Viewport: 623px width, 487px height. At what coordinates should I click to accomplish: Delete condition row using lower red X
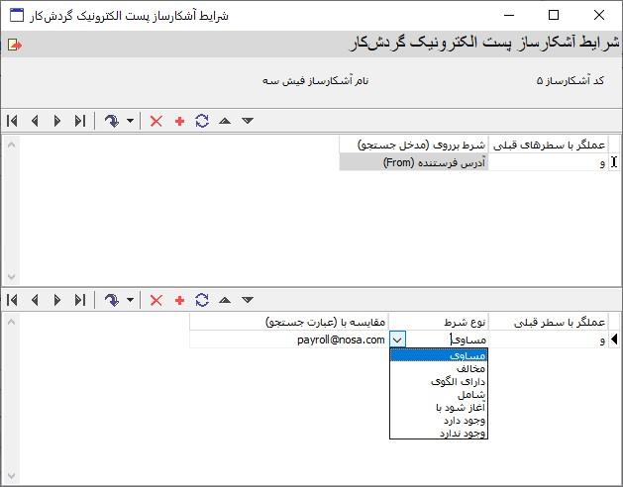[x=156, y=300]
